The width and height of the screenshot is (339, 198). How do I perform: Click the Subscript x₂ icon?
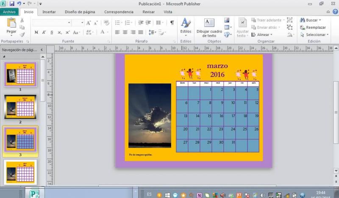tap(60, 33)
